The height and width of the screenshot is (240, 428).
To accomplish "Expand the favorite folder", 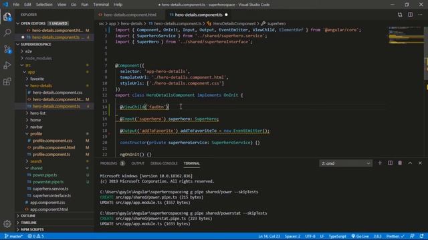I will (37, 79).
